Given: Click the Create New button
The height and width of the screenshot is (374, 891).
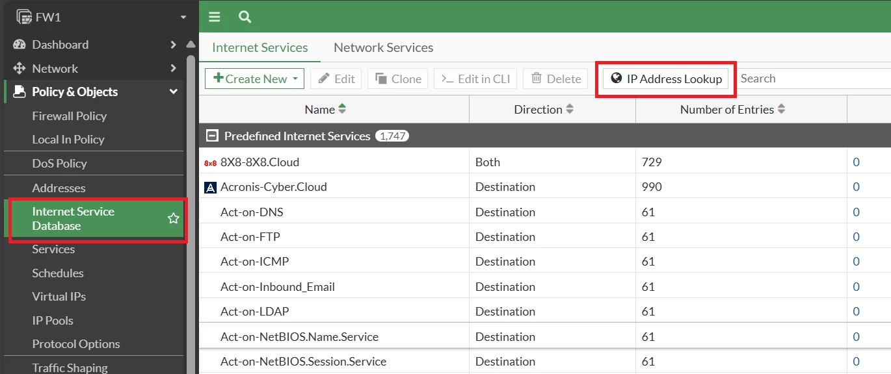Looking at the screenshot, I should 255,79.
